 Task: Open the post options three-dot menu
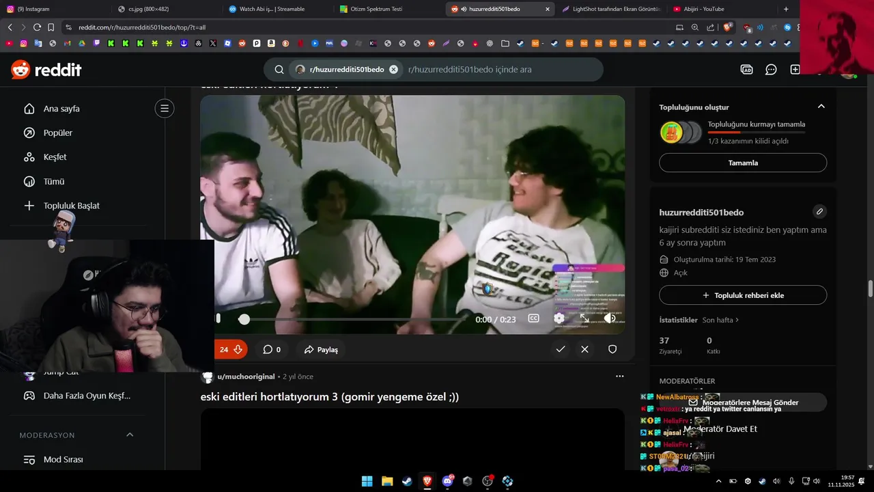[619, 377]
